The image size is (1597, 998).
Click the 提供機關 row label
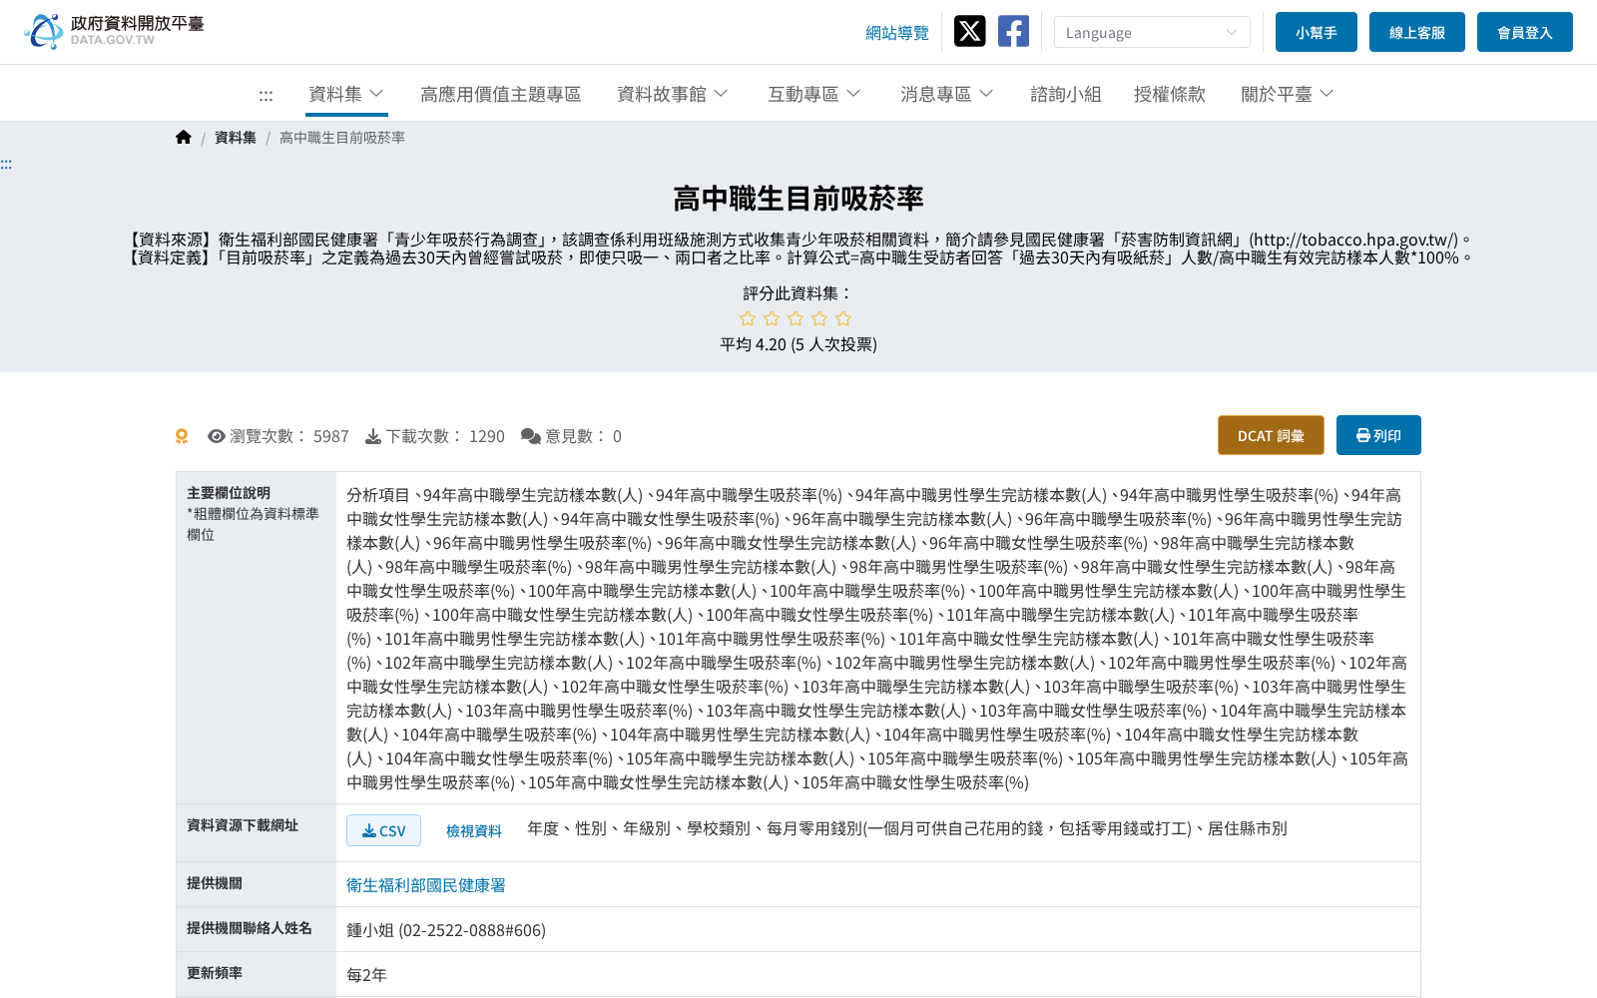(215, 883)
